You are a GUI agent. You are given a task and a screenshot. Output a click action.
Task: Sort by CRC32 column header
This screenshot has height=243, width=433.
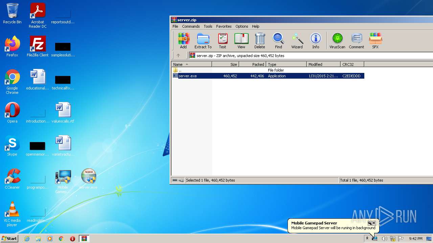[x=352, y=64]
